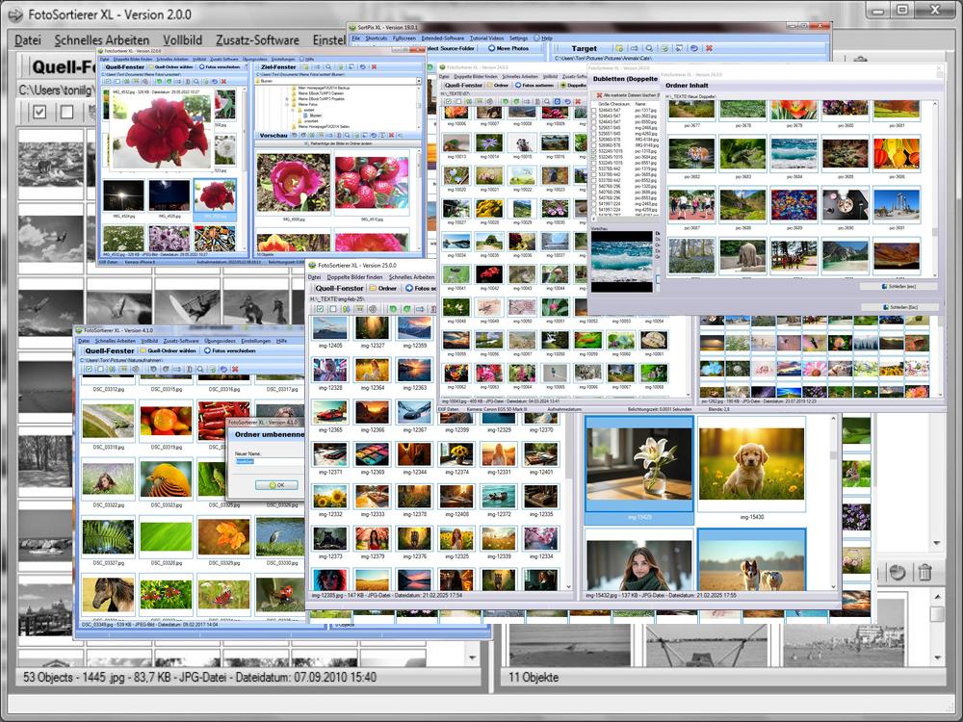Check a checkbox beside a 526643/547 duplicate file
Screen dimensions: 963x722
click(x=594, y=116)
